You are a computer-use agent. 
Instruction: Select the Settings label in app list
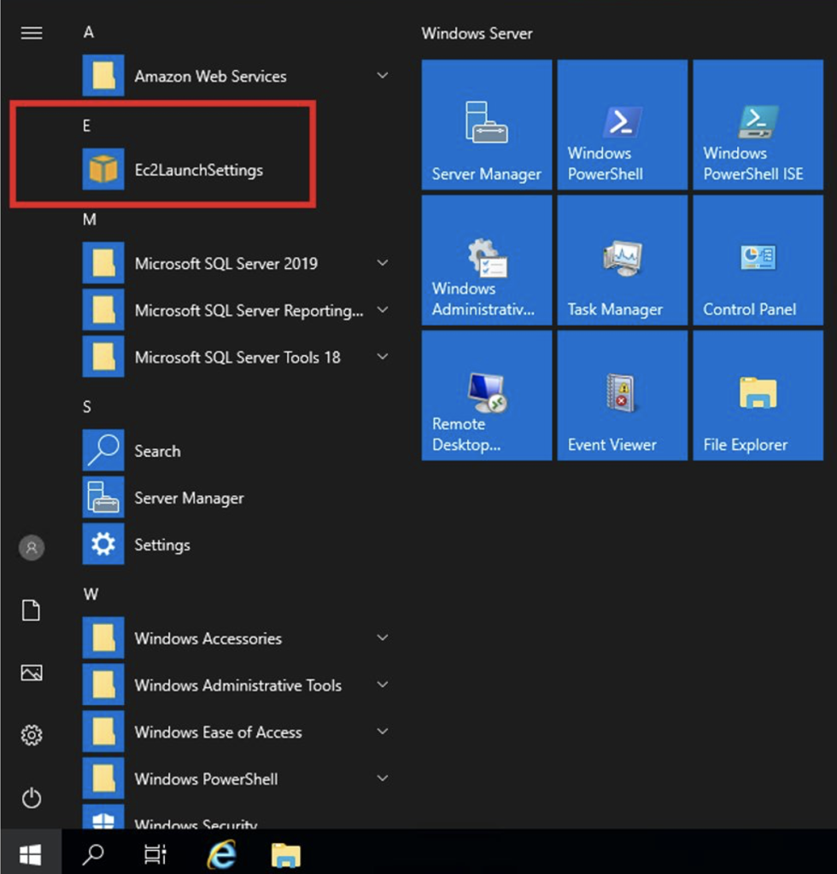[x=161, y=545]
